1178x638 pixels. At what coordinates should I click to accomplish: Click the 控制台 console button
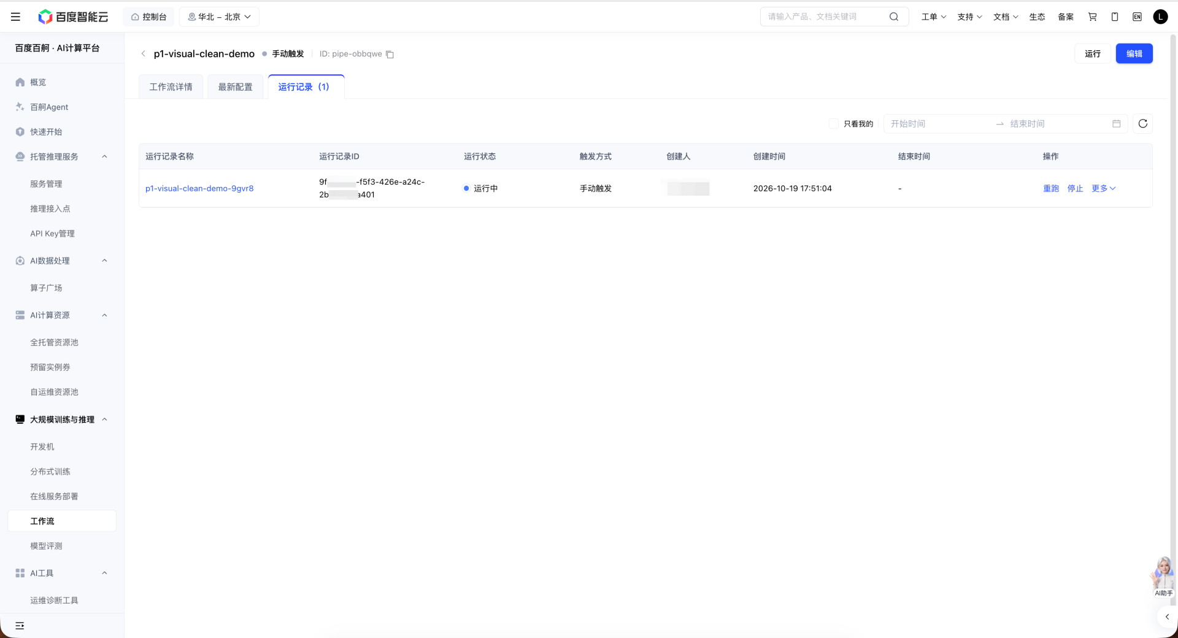(x=148, y=17)
